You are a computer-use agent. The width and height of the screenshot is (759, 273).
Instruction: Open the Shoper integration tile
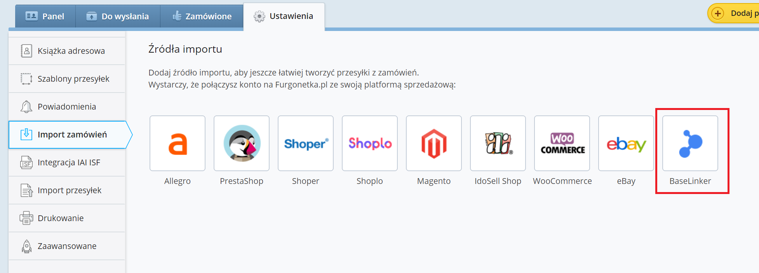point(306,143)
